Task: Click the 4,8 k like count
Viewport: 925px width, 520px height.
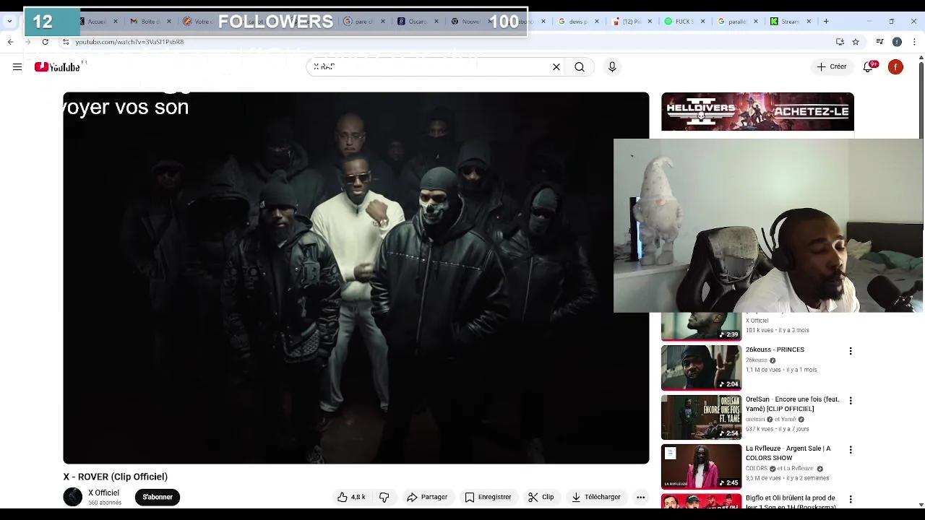Action: click(x=358, y=497)
